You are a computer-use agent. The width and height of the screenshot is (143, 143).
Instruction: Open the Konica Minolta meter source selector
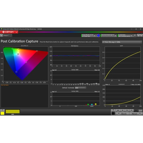coord(89,35)
